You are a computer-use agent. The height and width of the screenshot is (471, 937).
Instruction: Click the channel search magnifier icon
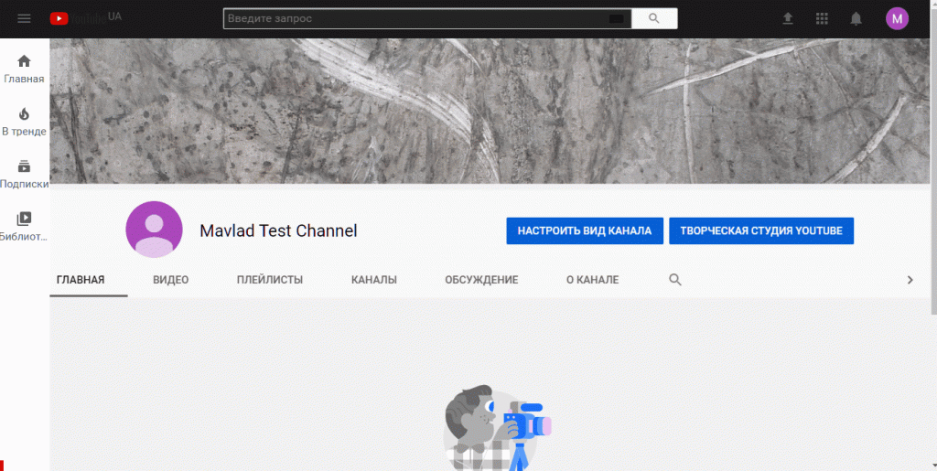pos(675,280)
